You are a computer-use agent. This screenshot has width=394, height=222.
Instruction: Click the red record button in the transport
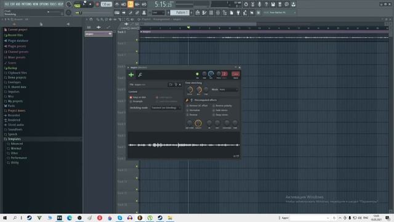click(97, 4)
